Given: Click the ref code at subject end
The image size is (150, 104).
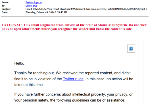Looking at the screenshot, I should coord(127,9).
